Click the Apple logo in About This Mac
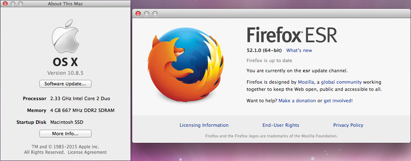 65,36
